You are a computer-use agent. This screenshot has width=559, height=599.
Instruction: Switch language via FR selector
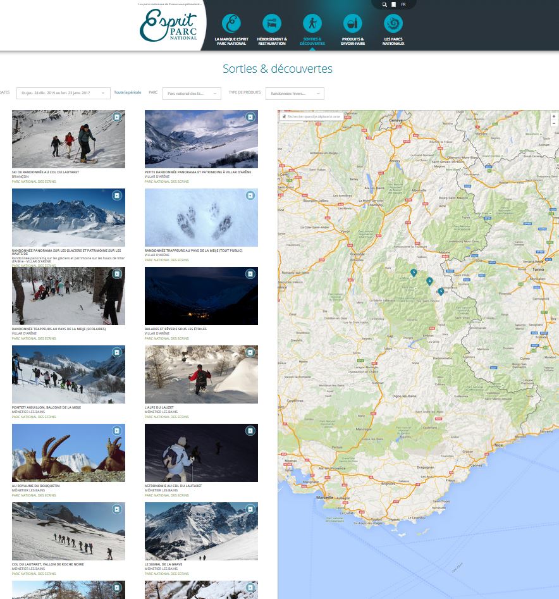pos(403,4)
